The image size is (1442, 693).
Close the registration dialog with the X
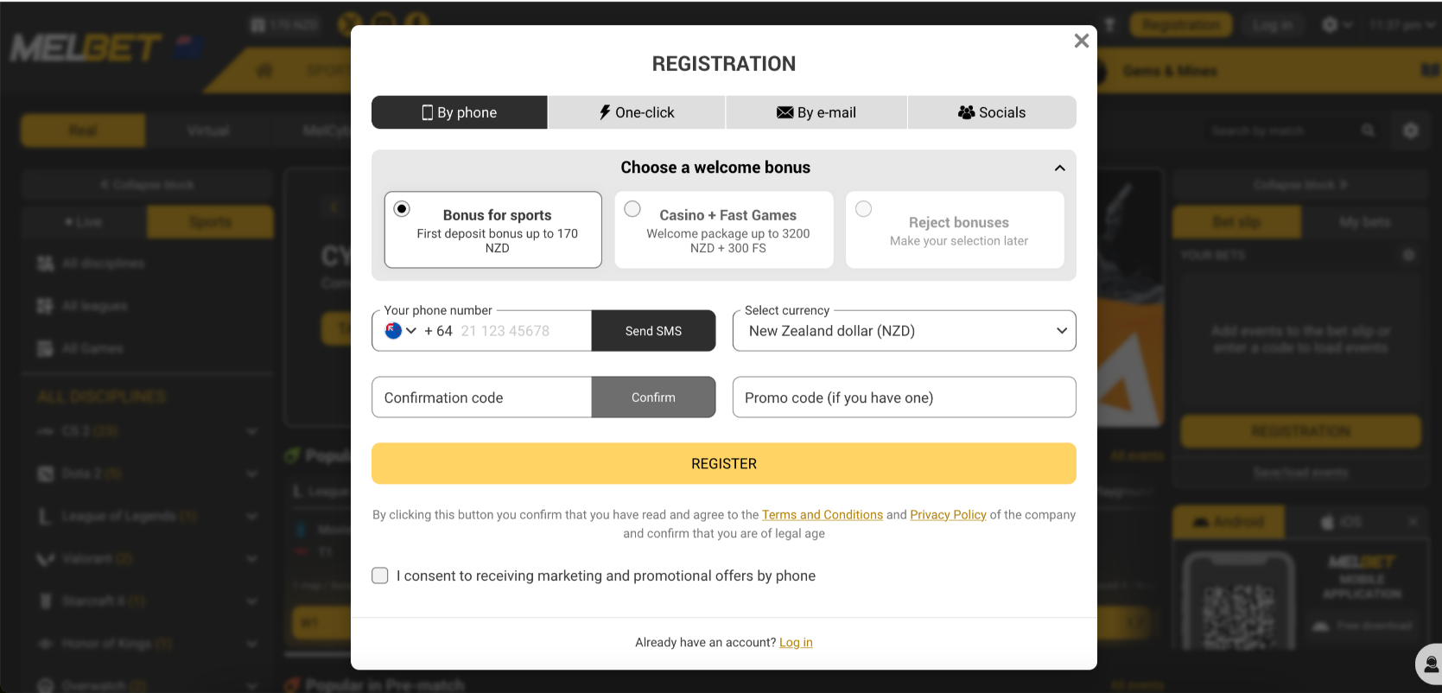tap(1081, 41)
